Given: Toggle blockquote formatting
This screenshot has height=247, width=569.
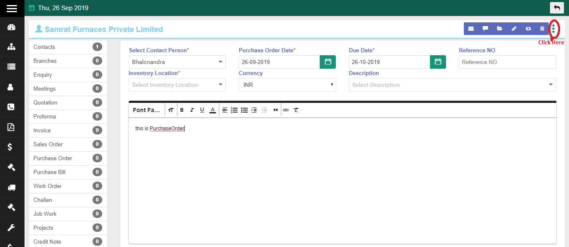Looking at the screenshot, I should point(275,110).
